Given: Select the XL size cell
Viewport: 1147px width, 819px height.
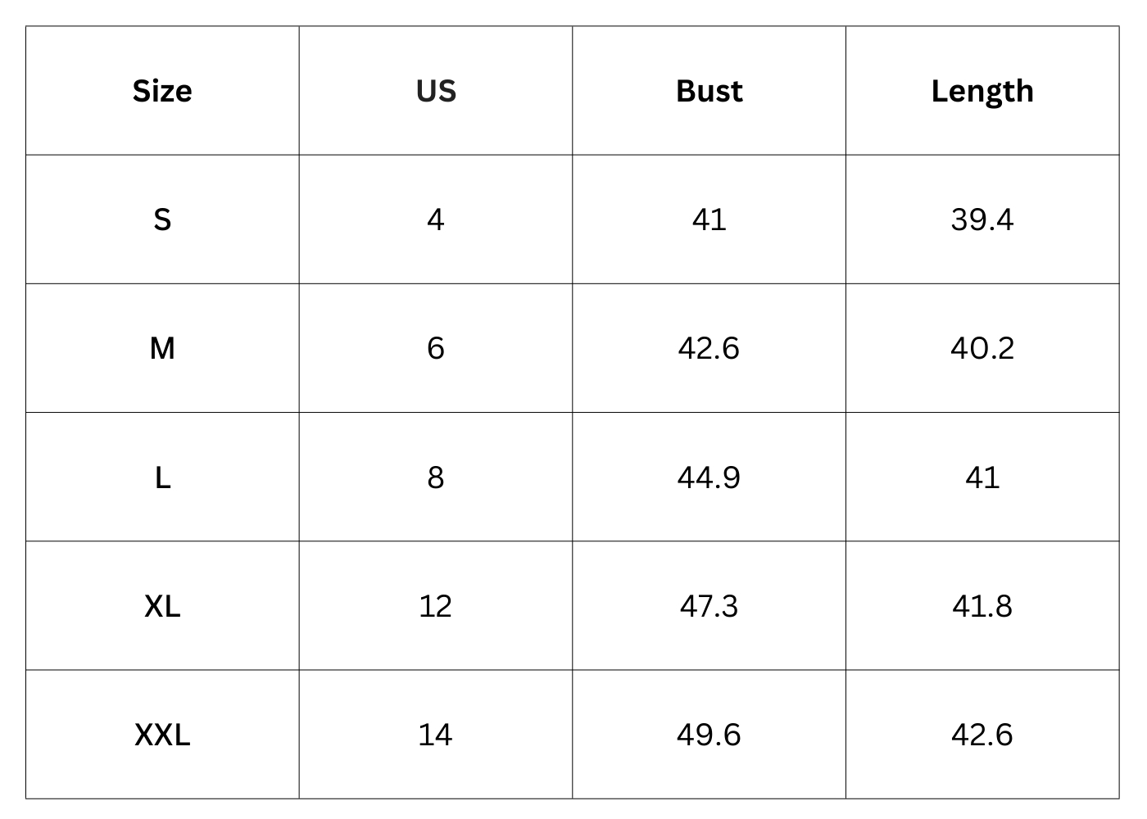Looking at the screenshot, I should pos(162,606).
